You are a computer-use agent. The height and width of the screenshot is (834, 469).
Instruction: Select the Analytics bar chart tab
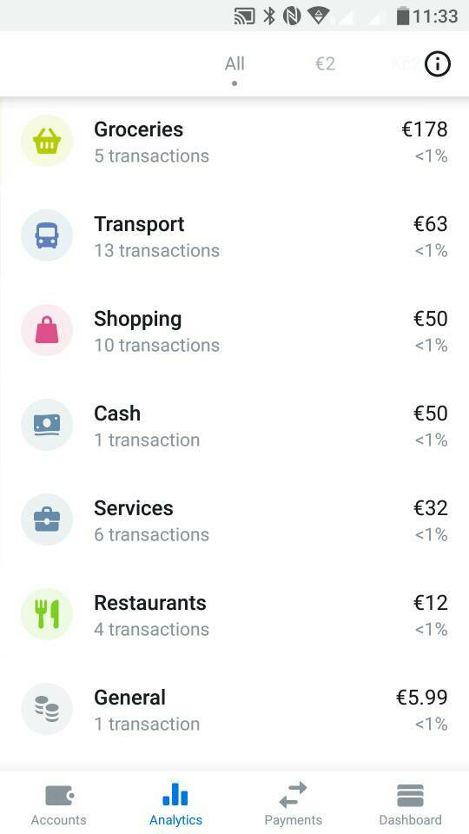point(175,804)
